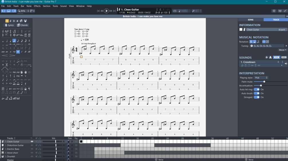Choose the mezzo-forte (mf) dynamic

18,52
